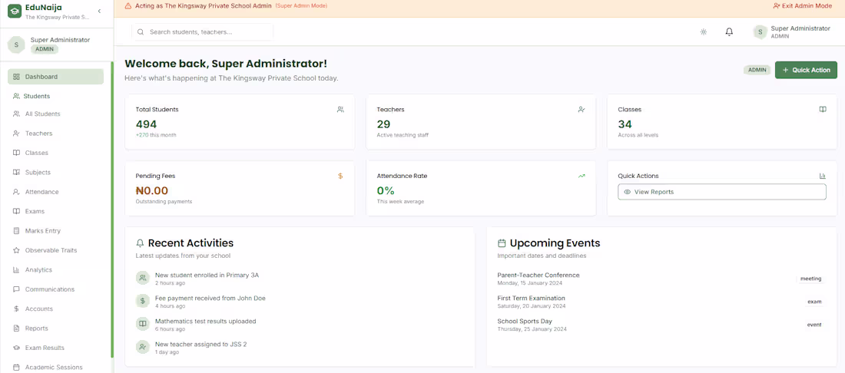Image resolution: width=845 pixels, height=373 pixels.
Task: Go to All Students page
Action: point(55,114)
